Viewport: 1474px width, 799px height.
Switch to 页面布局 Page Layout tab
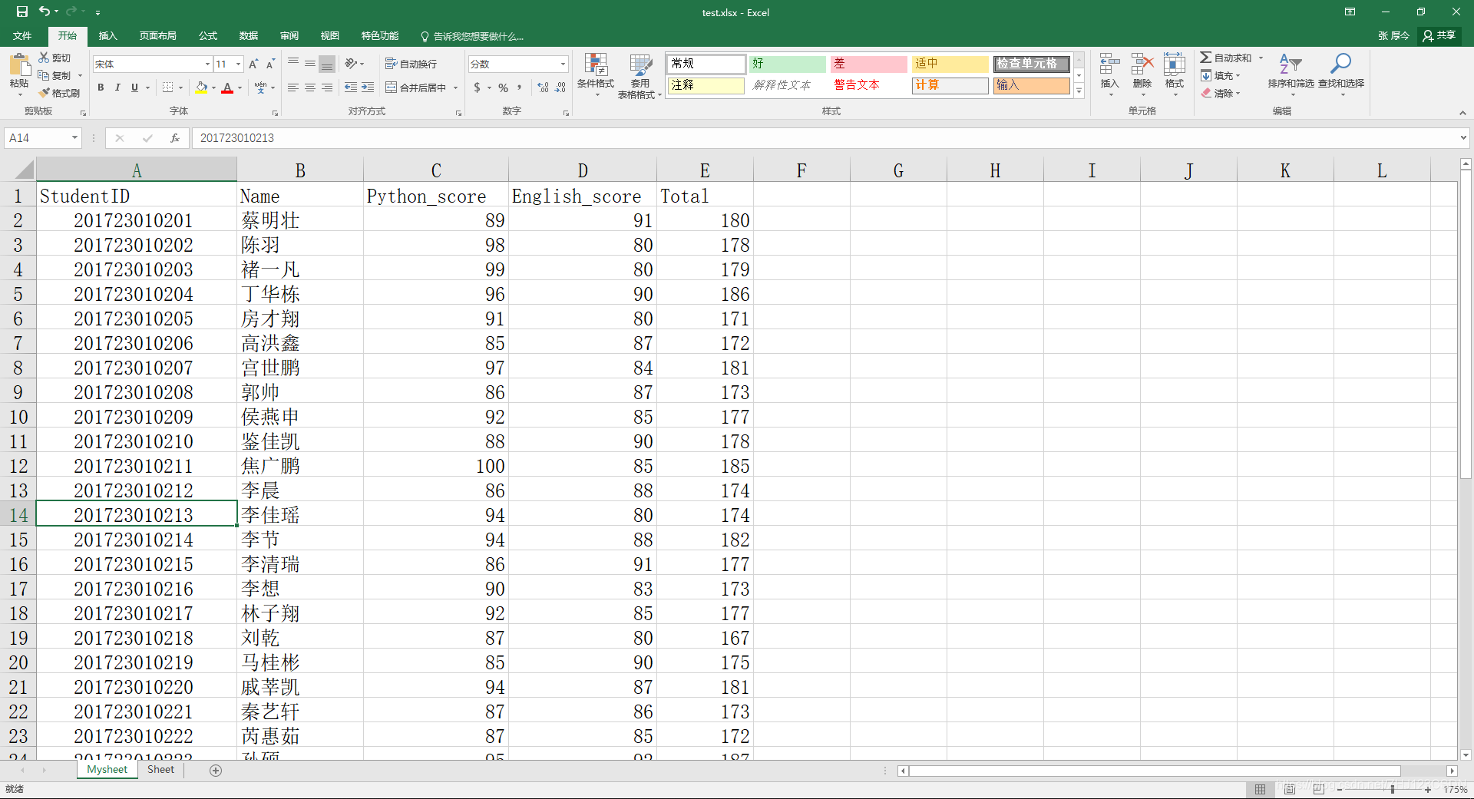(158, 36)
